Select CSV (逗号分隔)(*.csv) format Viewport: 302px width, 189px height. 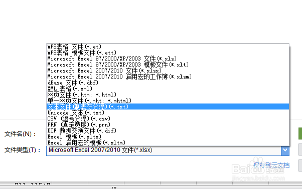click(168, 118)
